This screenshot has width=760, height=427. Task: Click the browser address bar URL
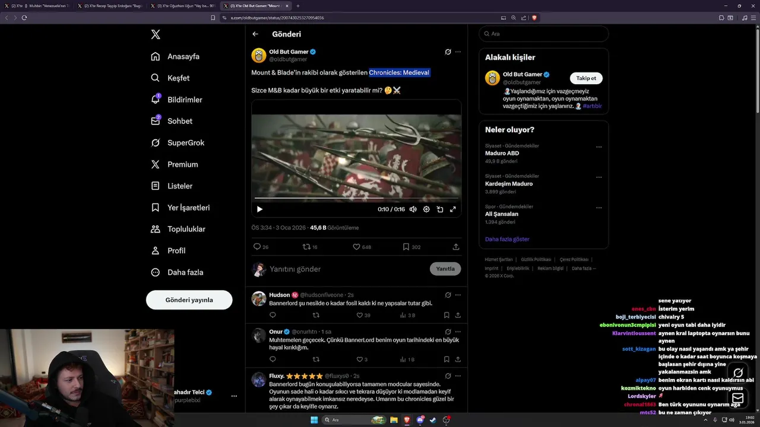[277, 18]
